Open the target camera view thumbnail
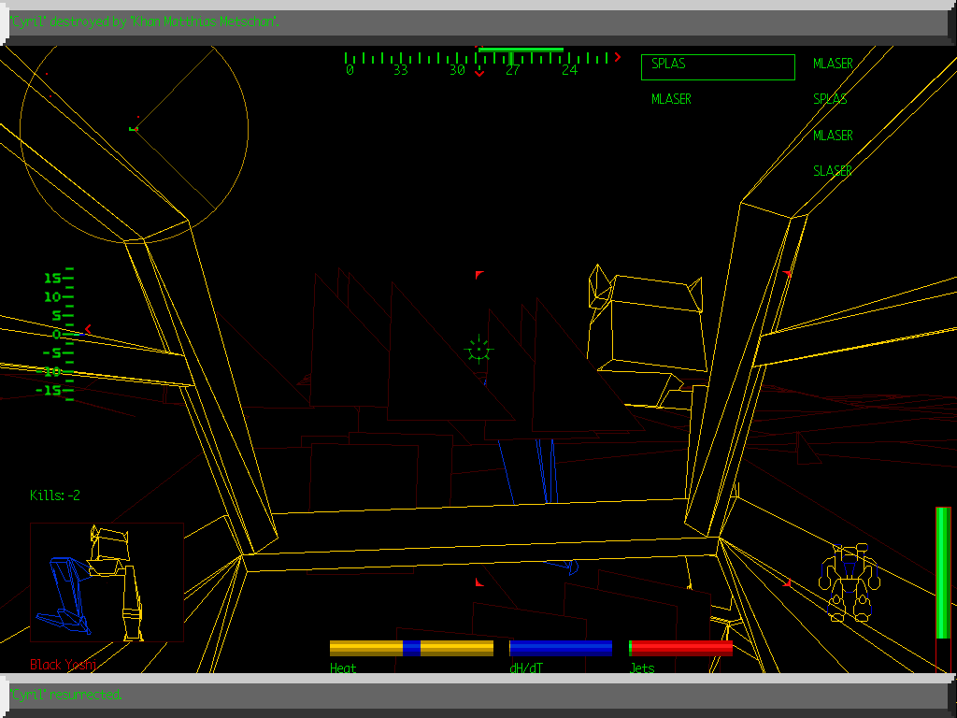 107,582
